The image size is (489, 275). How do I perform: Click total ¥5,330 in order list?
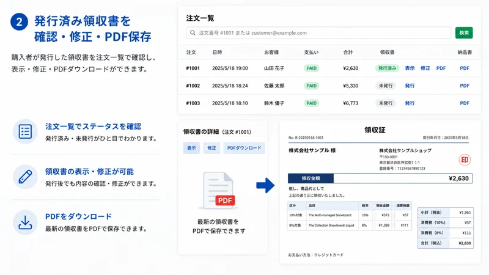(x=350, y=86)
